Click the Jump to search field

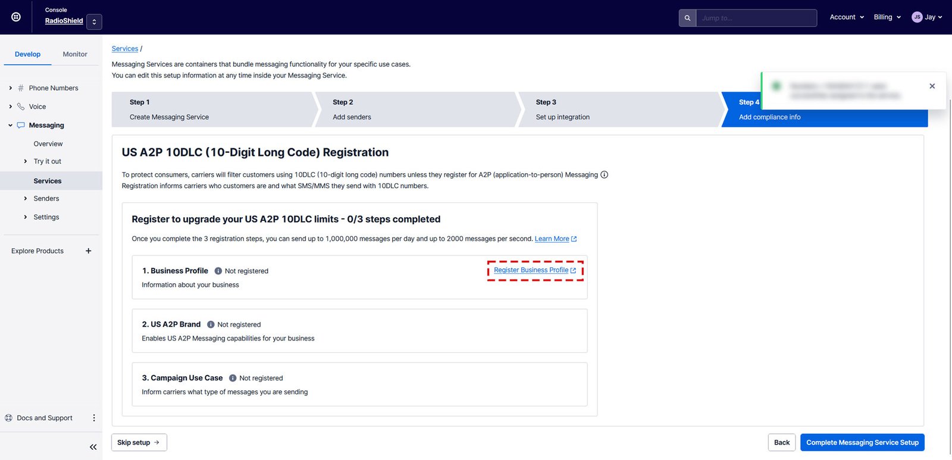pyautogui.click(x=756, y=18)
